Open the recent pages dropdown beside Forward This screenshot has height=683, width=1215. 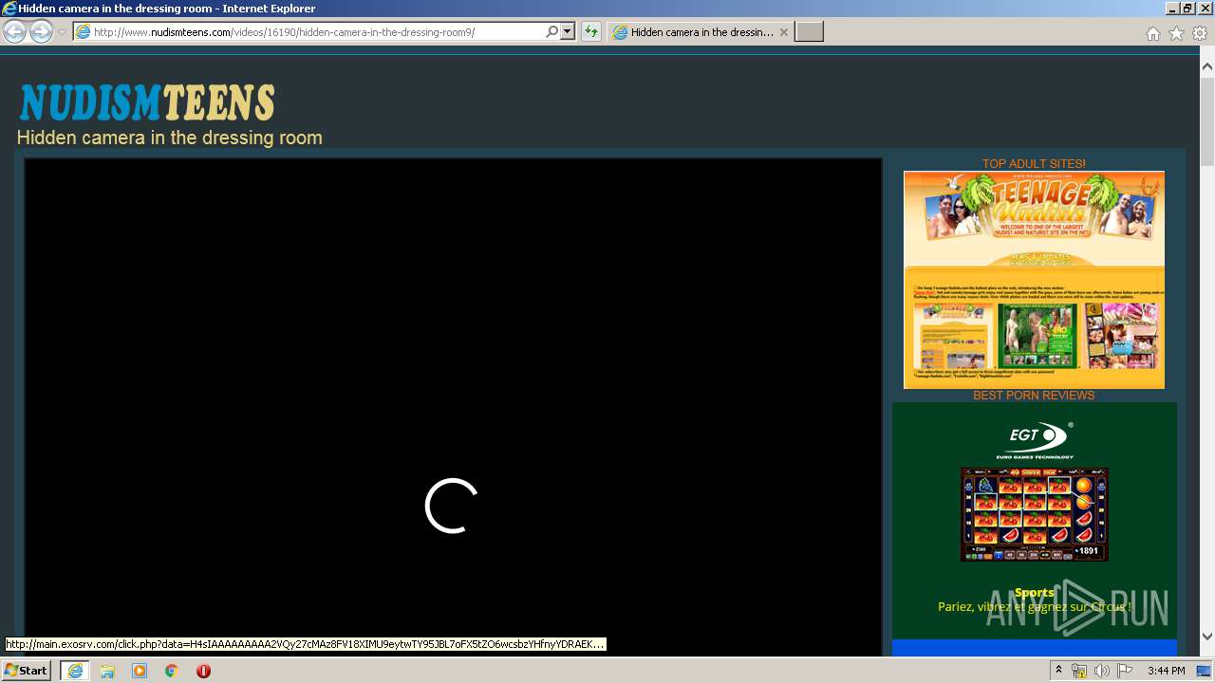click(63, 32)
